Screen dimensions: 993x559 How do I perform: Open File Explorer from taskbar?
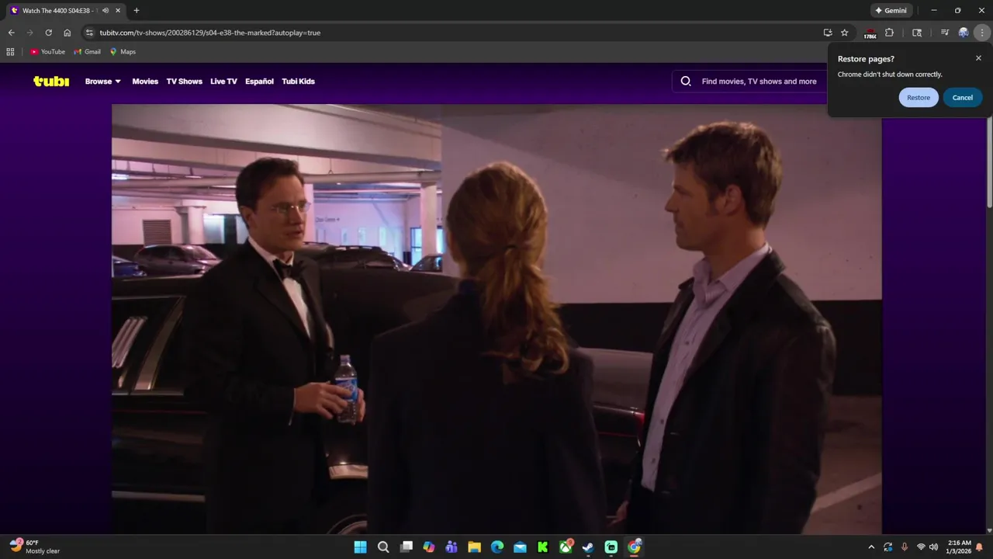(x=474, y=547)
